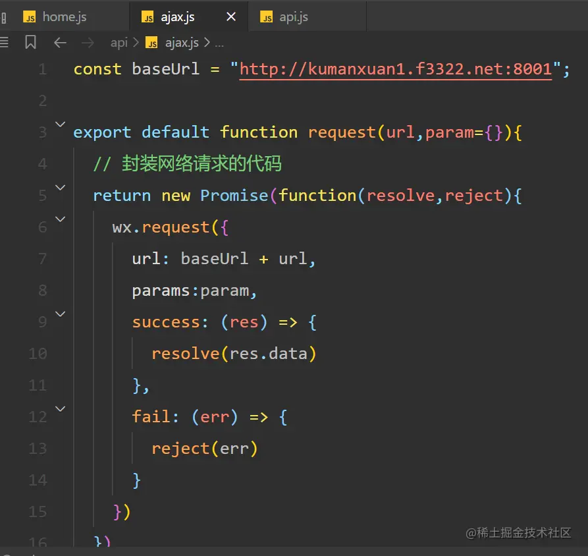Click 'wx.request' on line 6
The image size is (588, 556).
161,228
